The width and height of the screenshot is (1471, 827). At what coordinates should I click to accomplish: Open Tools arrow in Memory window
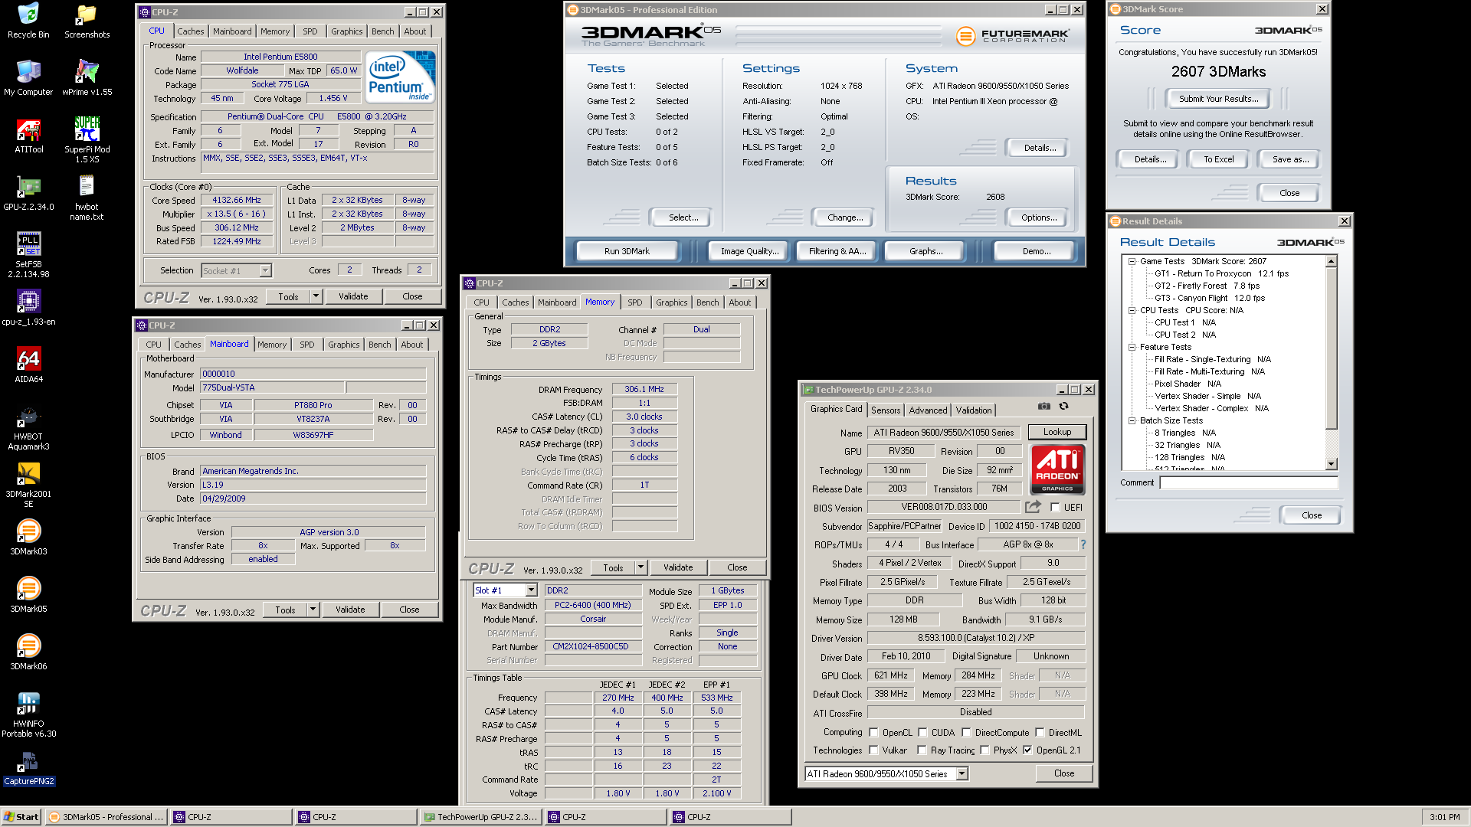[x=640, y=567]
